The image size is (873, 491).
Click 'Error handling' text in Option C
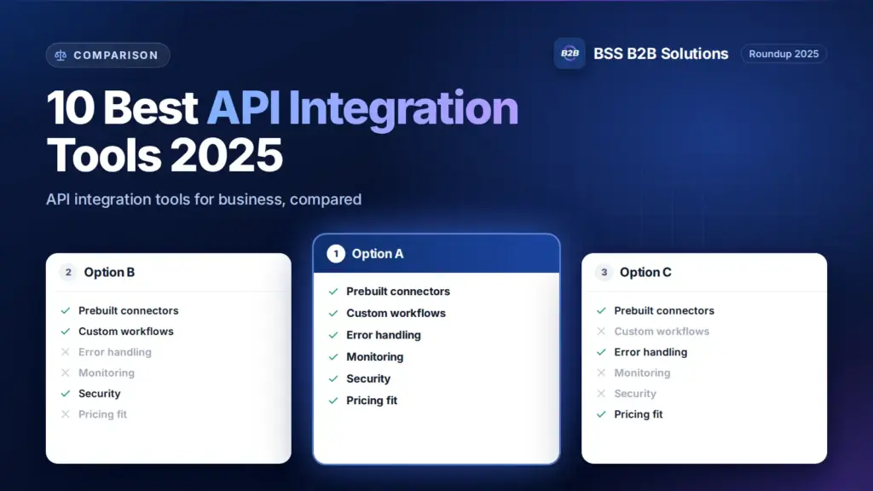point(650,352)
